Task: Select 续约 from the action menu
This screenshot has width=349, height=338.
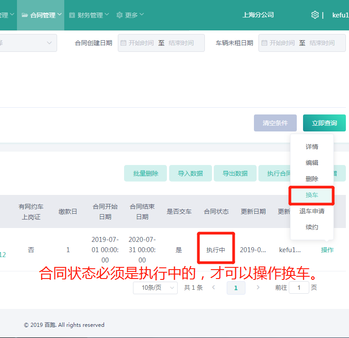Action: (x=312, y=227)
